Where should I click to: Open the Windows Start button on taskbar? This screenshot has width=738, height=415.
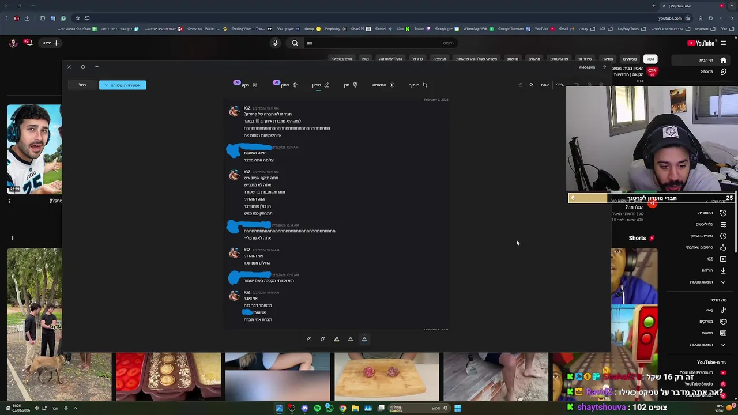click(457, 408)
